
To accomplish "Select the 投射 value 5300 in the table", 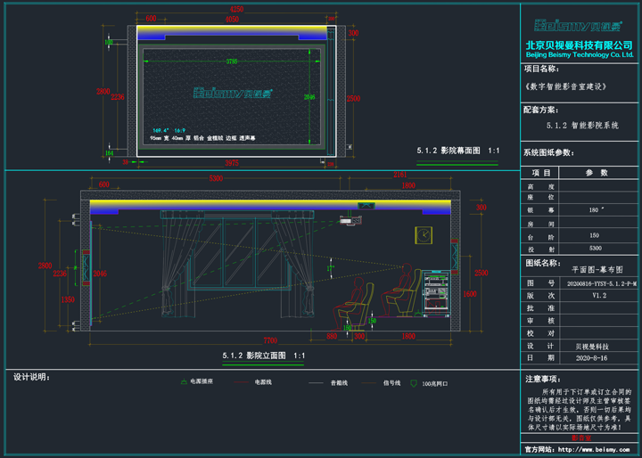I will point(596,248).
